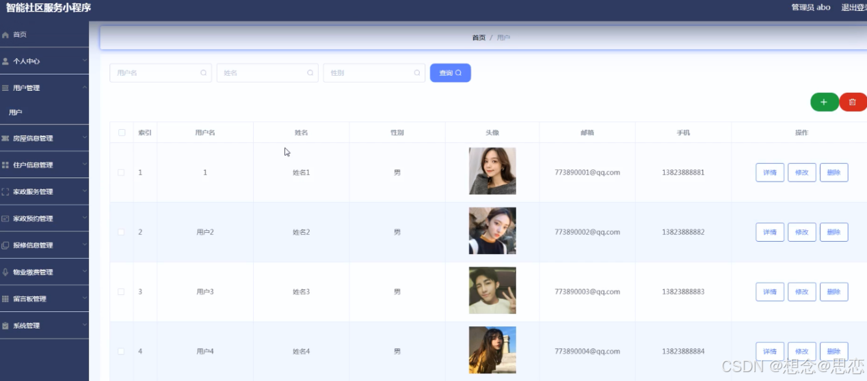Screen dimensions: 867x381
Task: Click the blue 查询 search button
Action: tap(451, 73)
